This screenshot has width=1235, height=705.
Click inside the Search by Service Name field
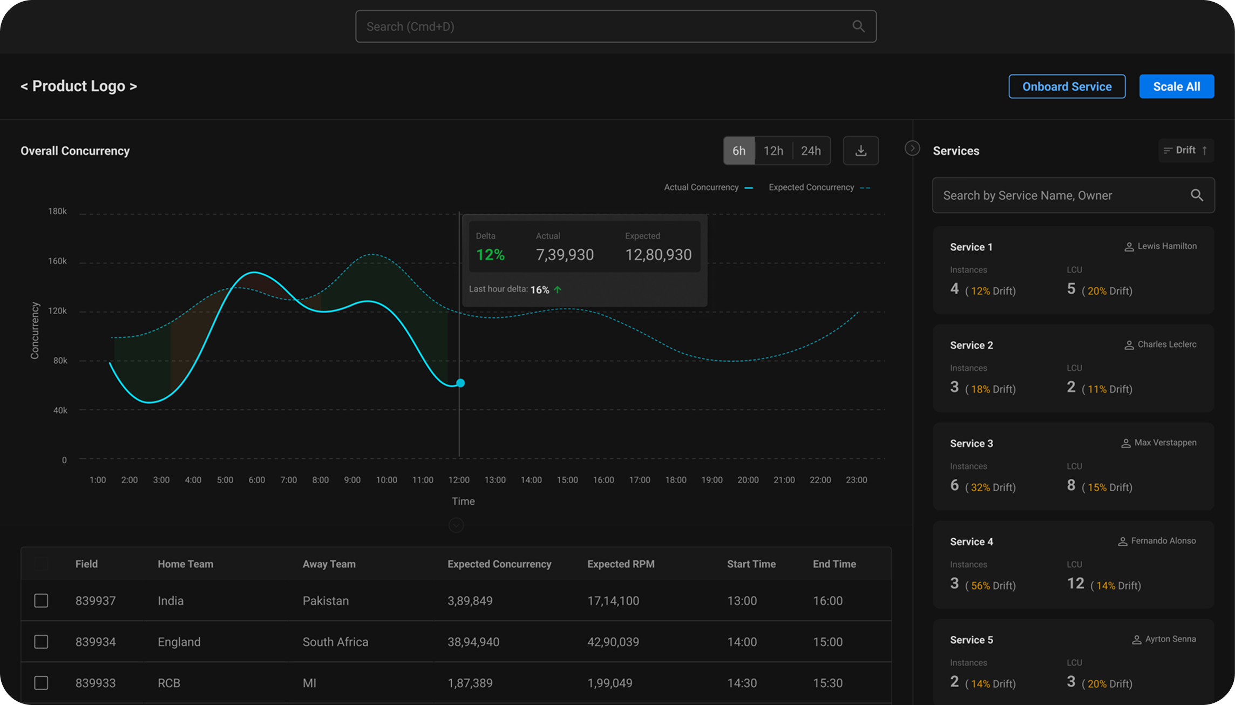pos(1053,195)
